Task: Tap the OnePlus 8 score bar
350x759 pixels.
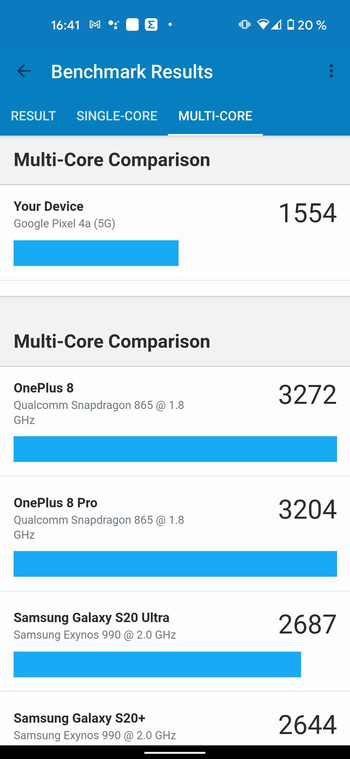Action: (175, 449)
